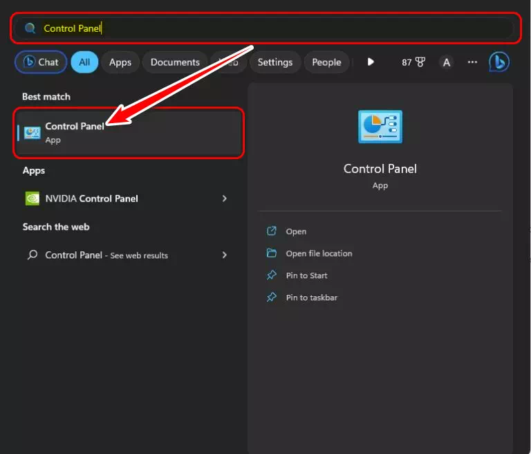The width and height of the screenshot is (531, 454).
Task: Click Control Panel title in preview pane
Action: point(380,169)
